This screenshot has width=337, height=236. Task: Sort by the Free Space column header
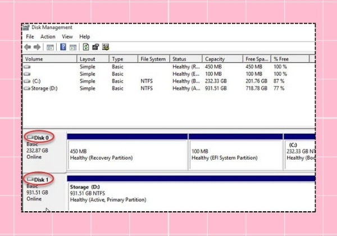point(257,59)
